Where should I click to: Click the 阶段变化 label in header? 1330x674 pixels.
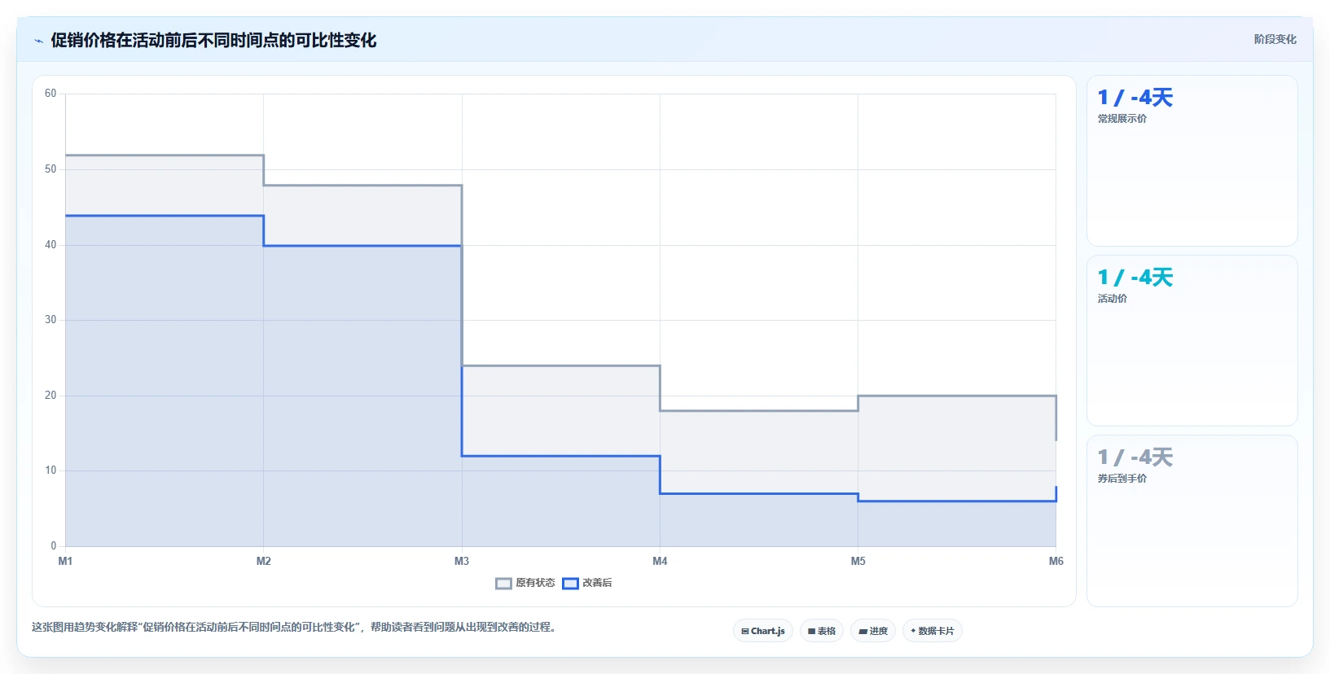click(x=1275, y=39)
